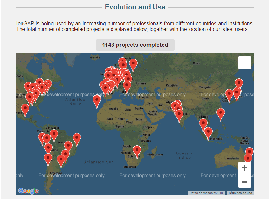
Task: Select the map pin over Mexico
Action: (25, 109)
